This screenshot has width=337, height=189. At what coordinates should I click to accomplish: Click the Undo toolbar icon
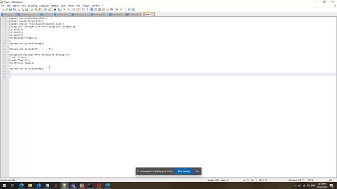[x=45, y=9]
